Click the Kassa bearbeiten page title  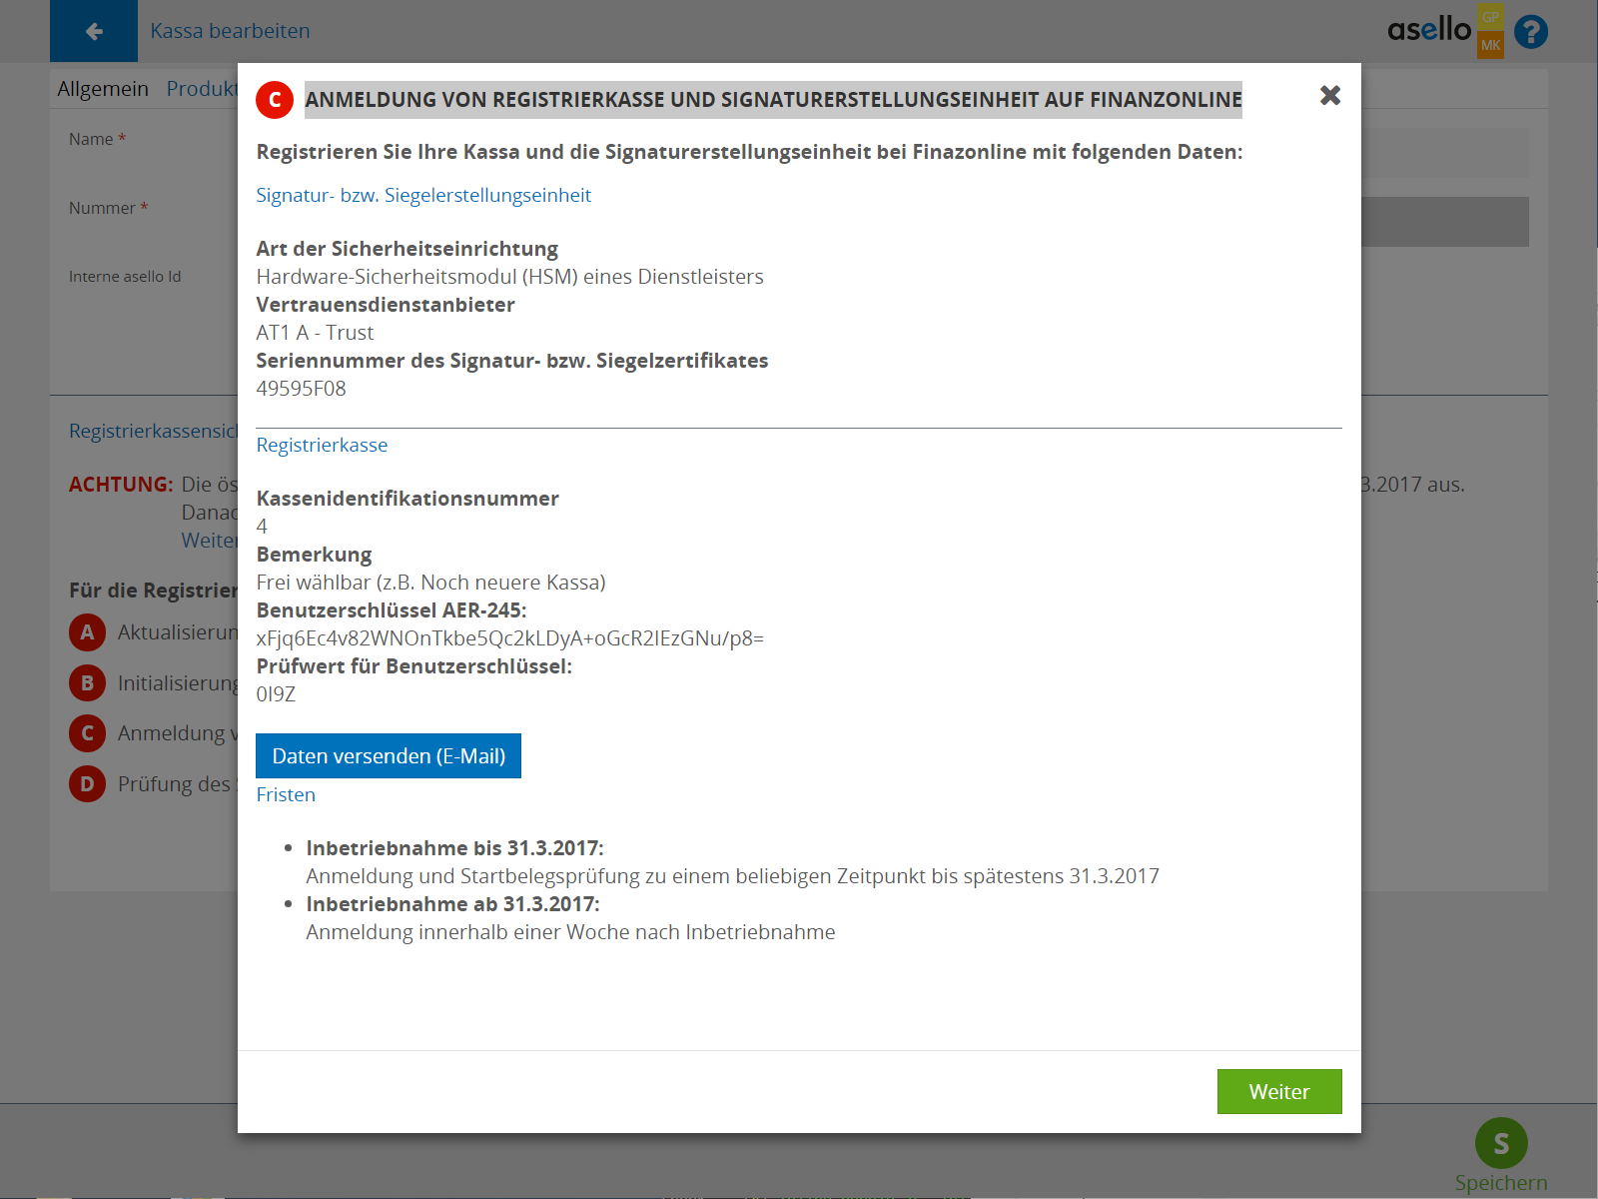click(230, 31)
